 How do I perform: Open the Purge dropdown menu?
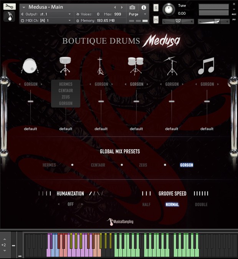137,14
